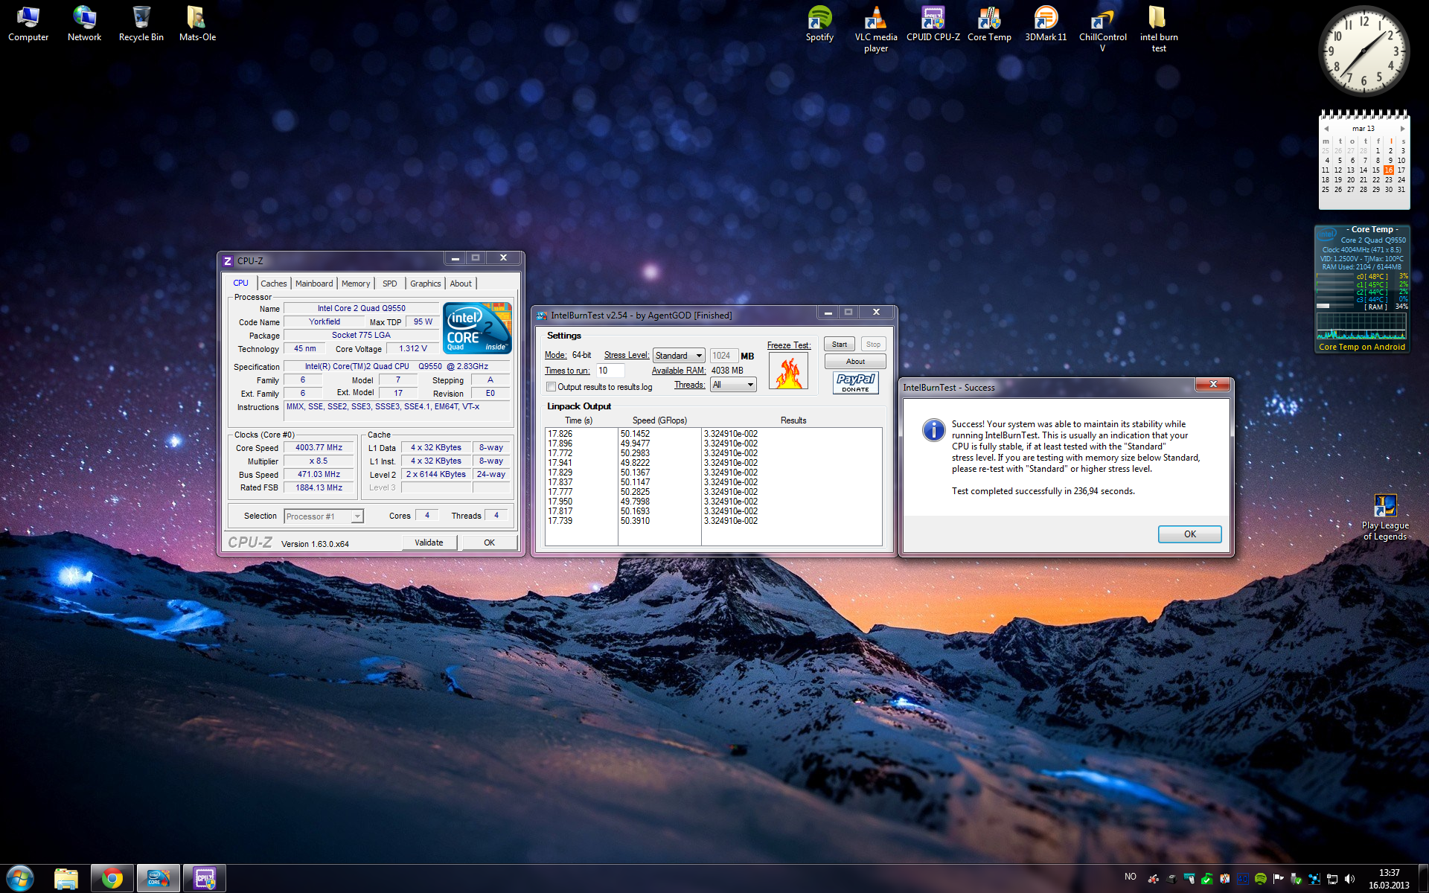The width and height of the screenshot is (1429, 893).
Task: Switch to the SPD tab
Action: click(390, 284)
